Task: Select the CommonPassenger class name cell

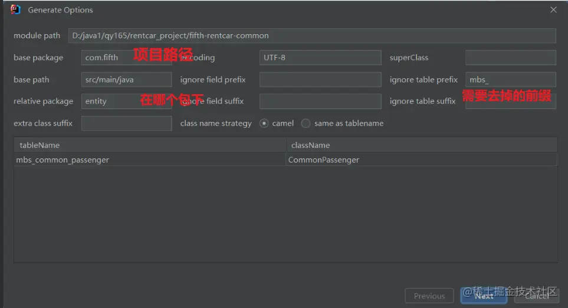Action: tap(422, 160)
